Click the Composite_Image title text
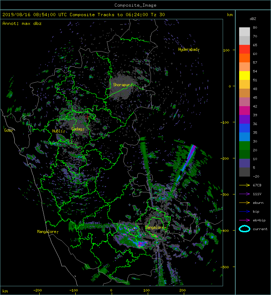This screenshot has height=295, width=271. point(135,5)
